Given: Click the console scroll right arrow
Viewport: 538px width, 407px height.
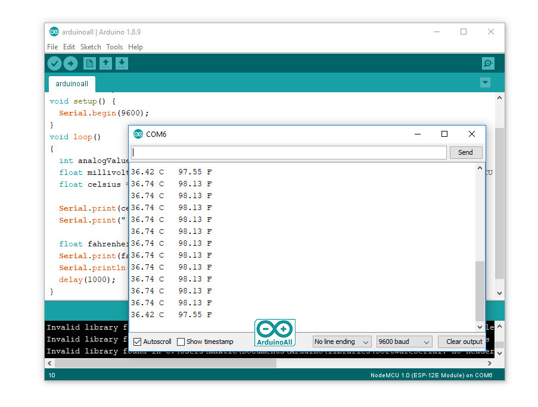Looking at the screenshot, I should (490, 363).
